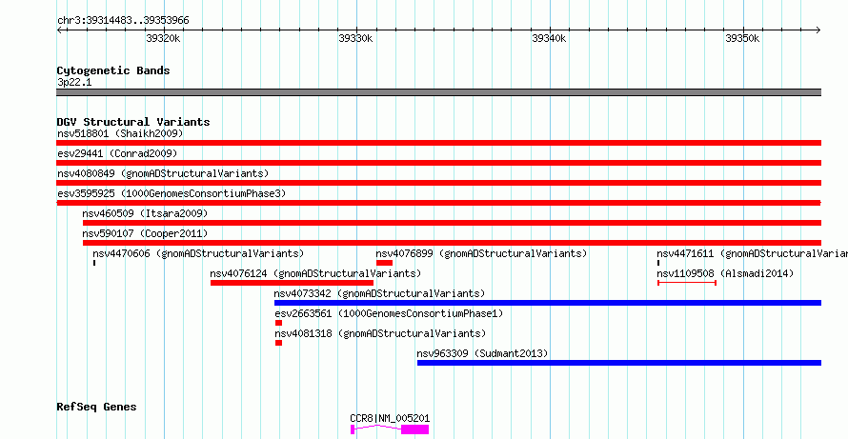
Task: Click the DGV Structural Variants track title
Action: click(133, 122)
